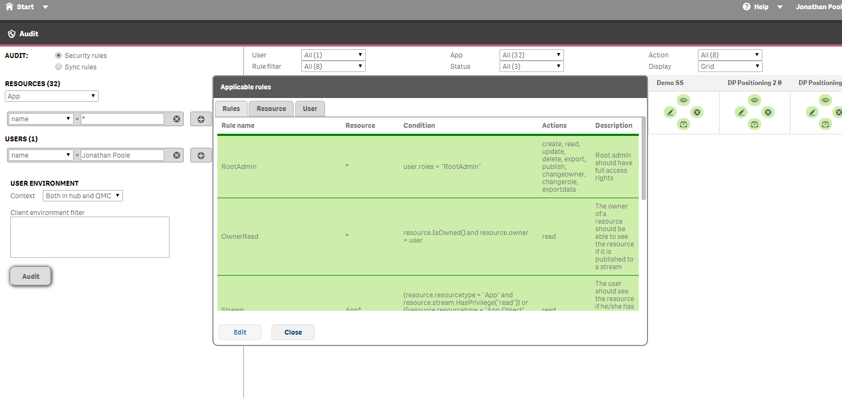
Task: Select the RootAdmin rule row
Action: pos(428,167)
